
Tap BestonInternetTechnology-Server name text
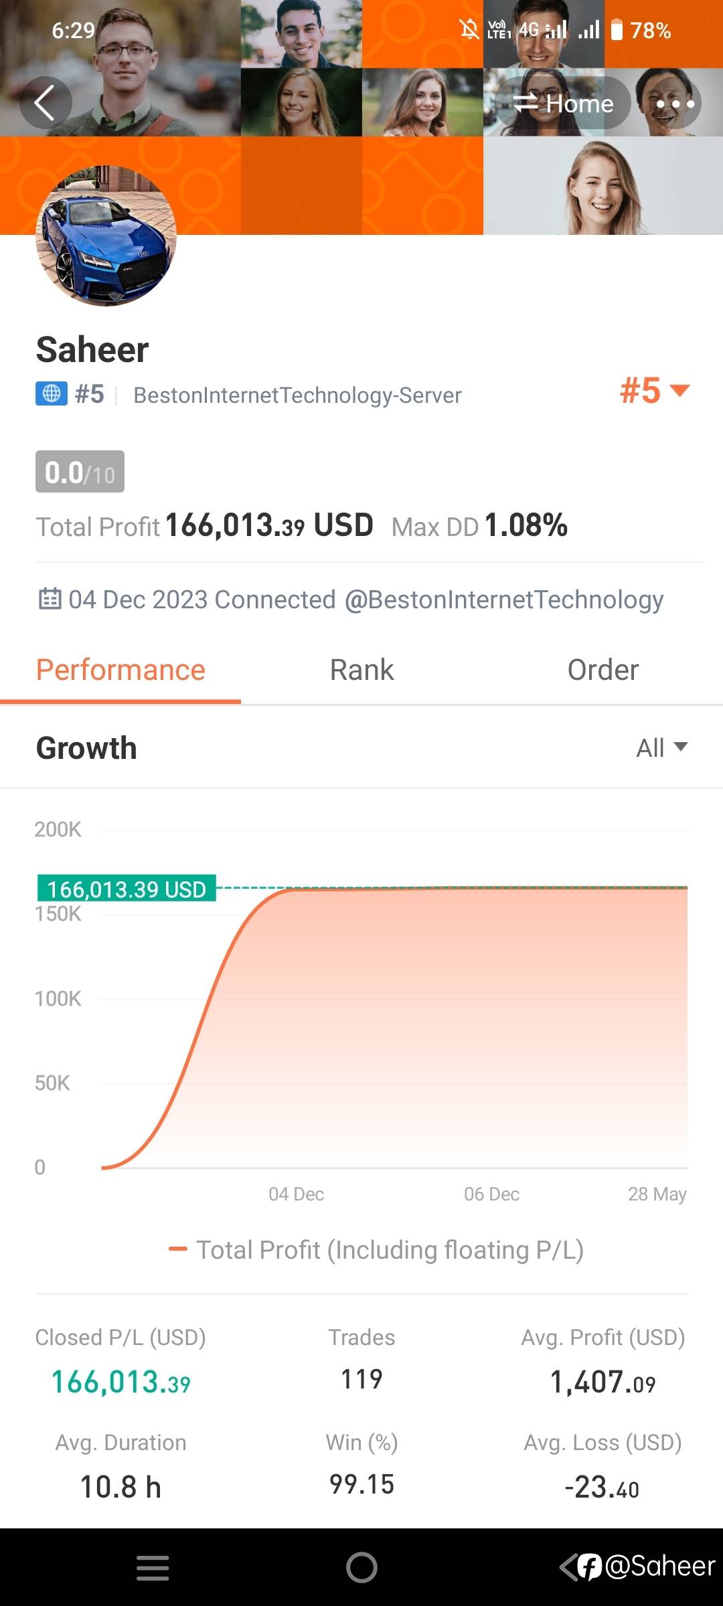click(297, 395)
